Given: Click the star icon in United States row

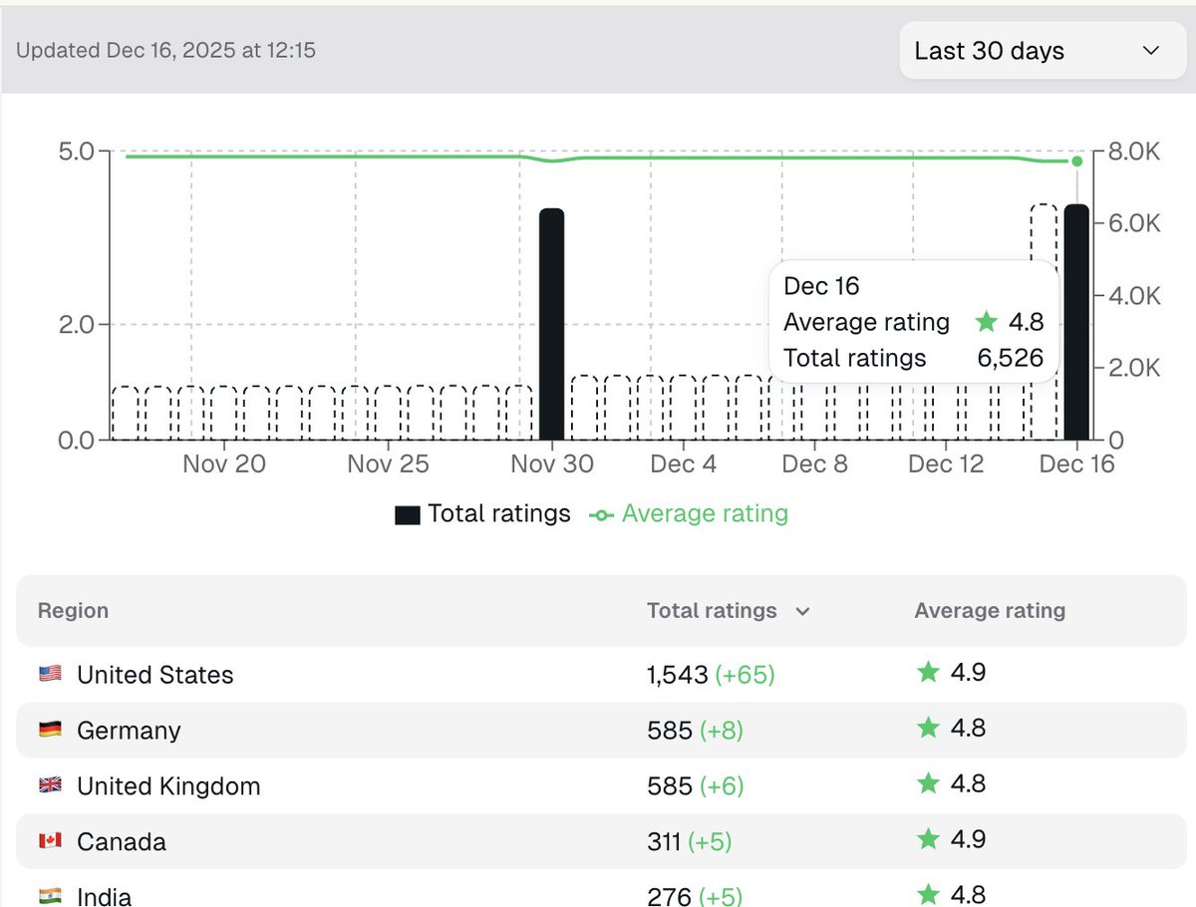Looking at the screenshot, I should pyautogui.click(x=928, y=673).
